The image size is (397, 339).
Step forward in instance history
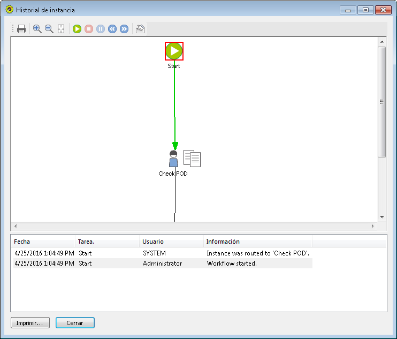click(x=124, y=29)
